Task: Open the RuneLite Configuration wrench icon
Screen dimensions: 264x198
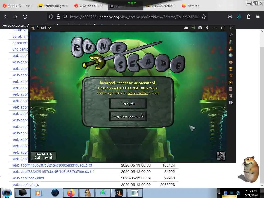Action: [x=231, y=35]
